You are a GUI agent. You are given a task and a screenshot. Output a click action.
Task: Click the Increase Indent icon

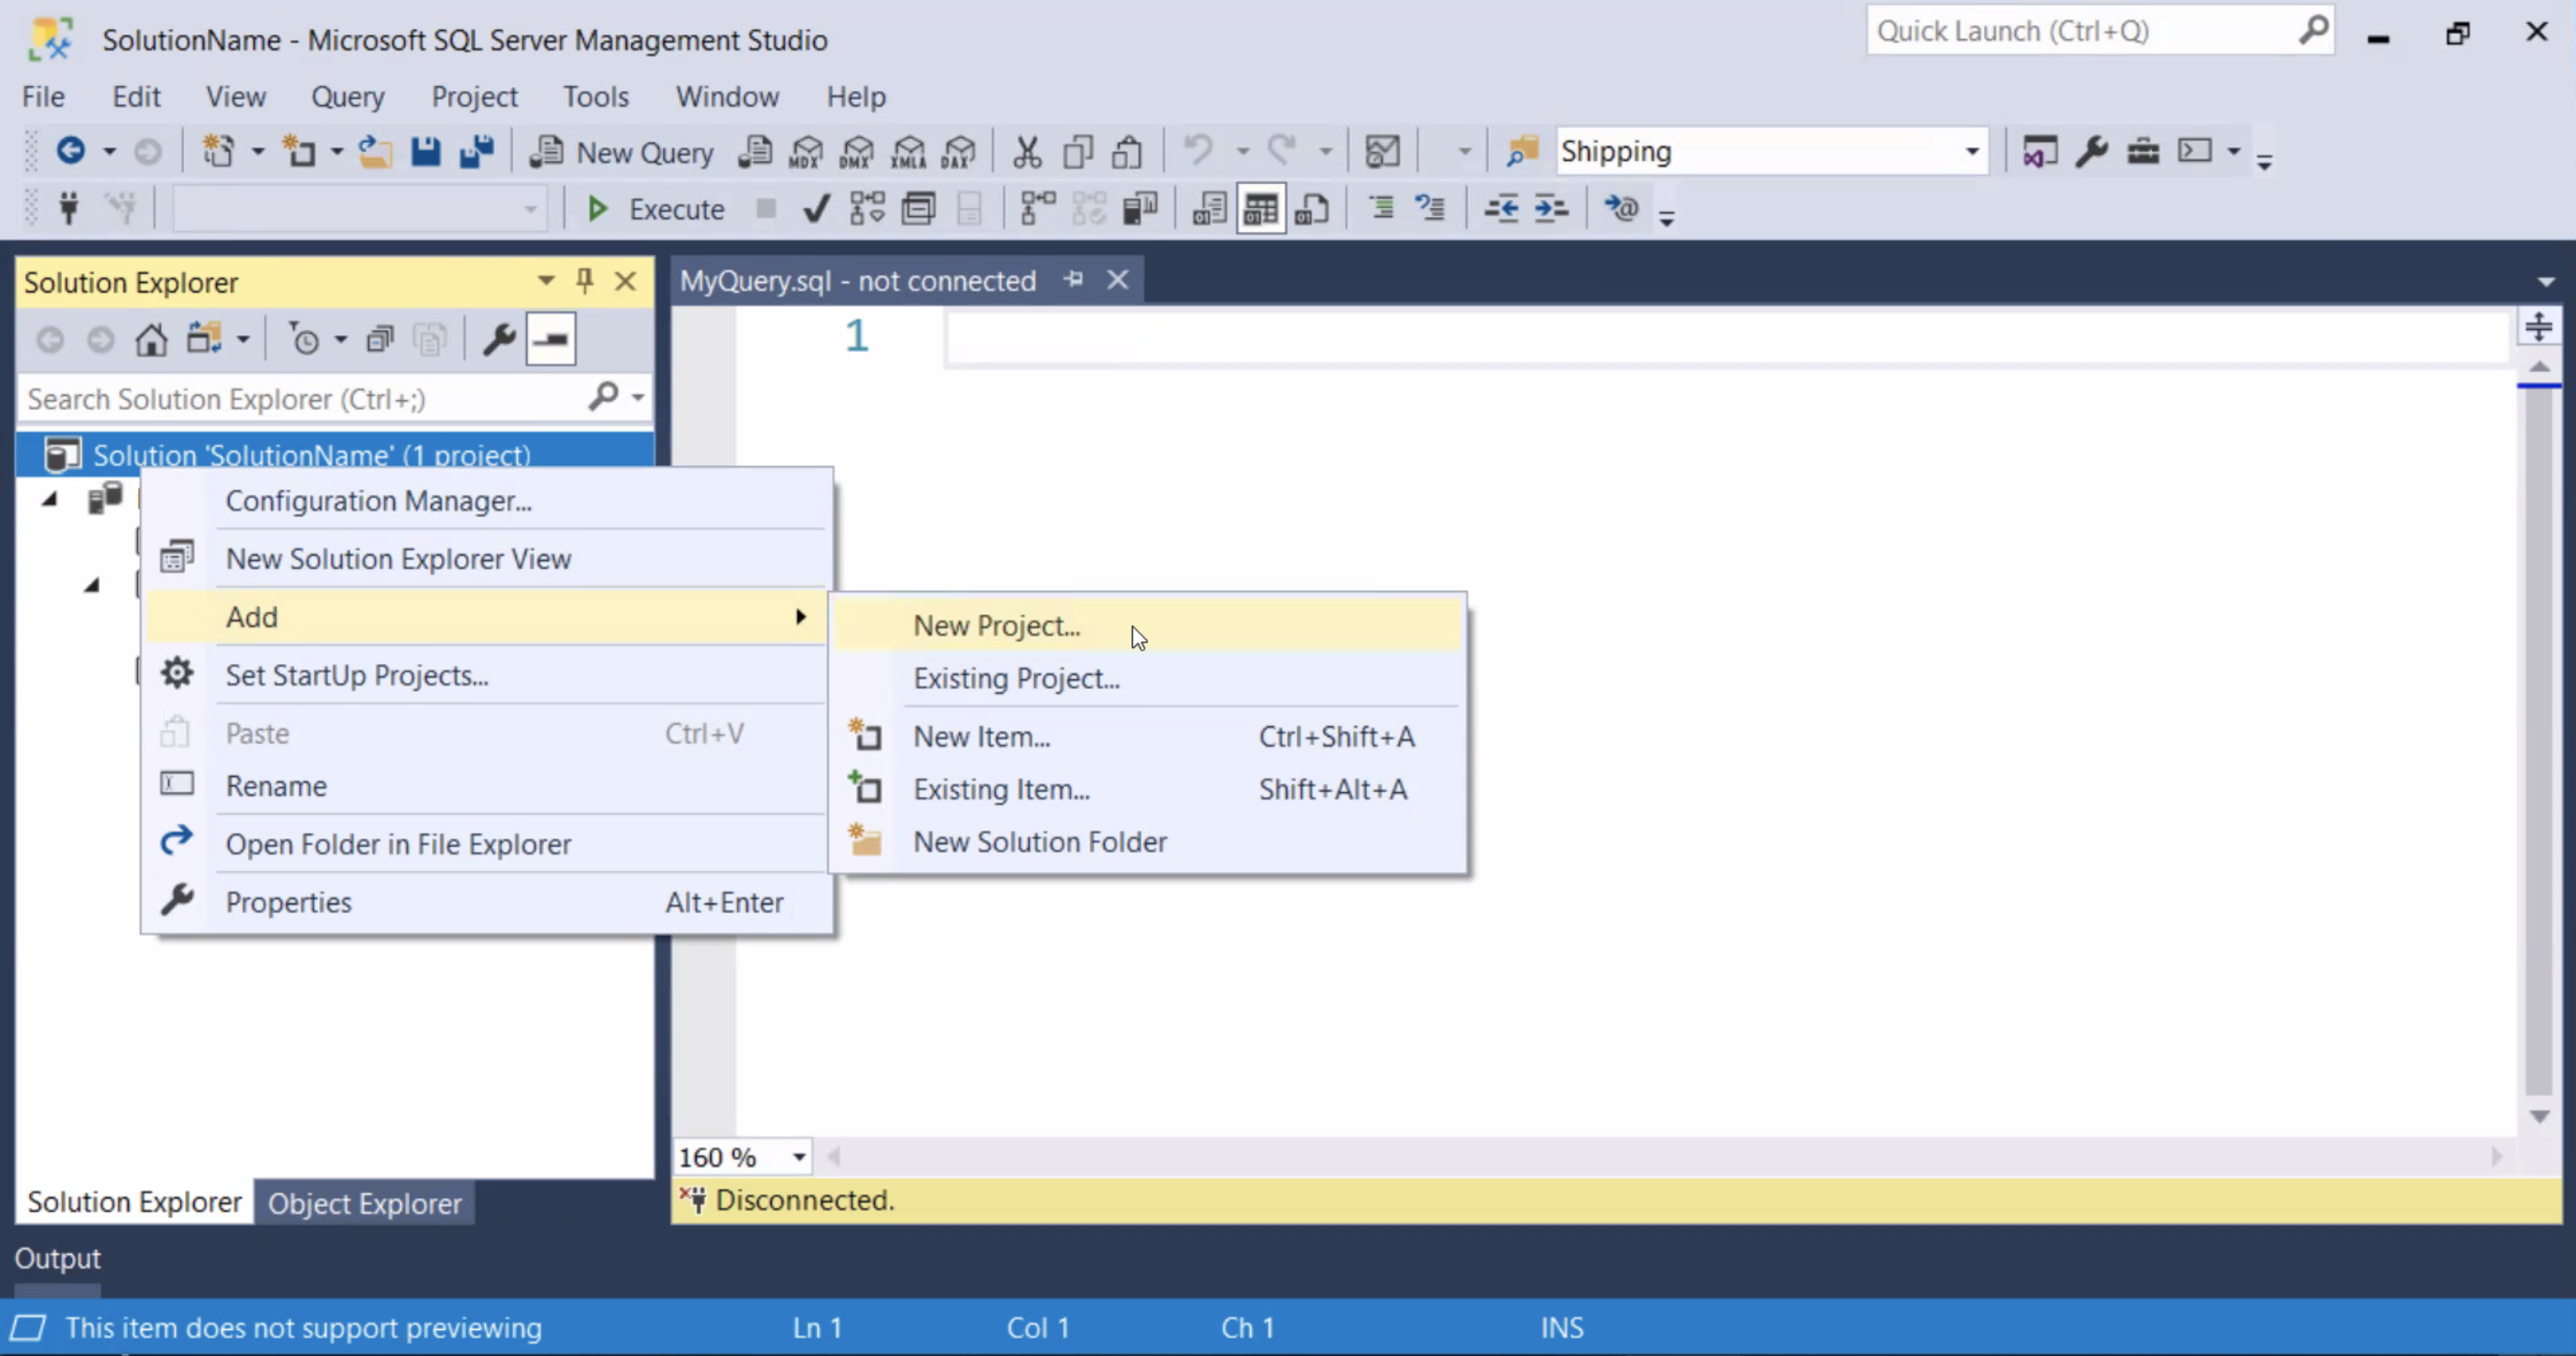[x=1551, y=208]
